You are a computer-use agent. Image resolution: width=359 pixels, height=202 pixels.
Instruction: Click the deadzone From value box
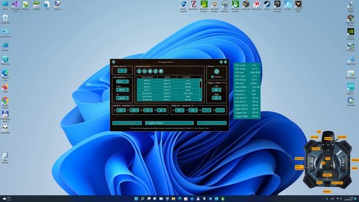click(x=122, y=90)
